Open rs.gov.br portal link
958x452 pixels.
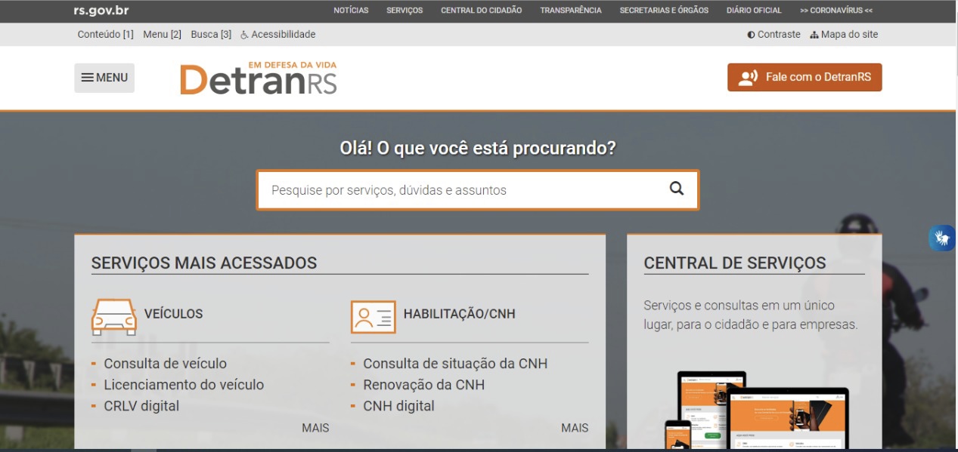tap(101, 11)
